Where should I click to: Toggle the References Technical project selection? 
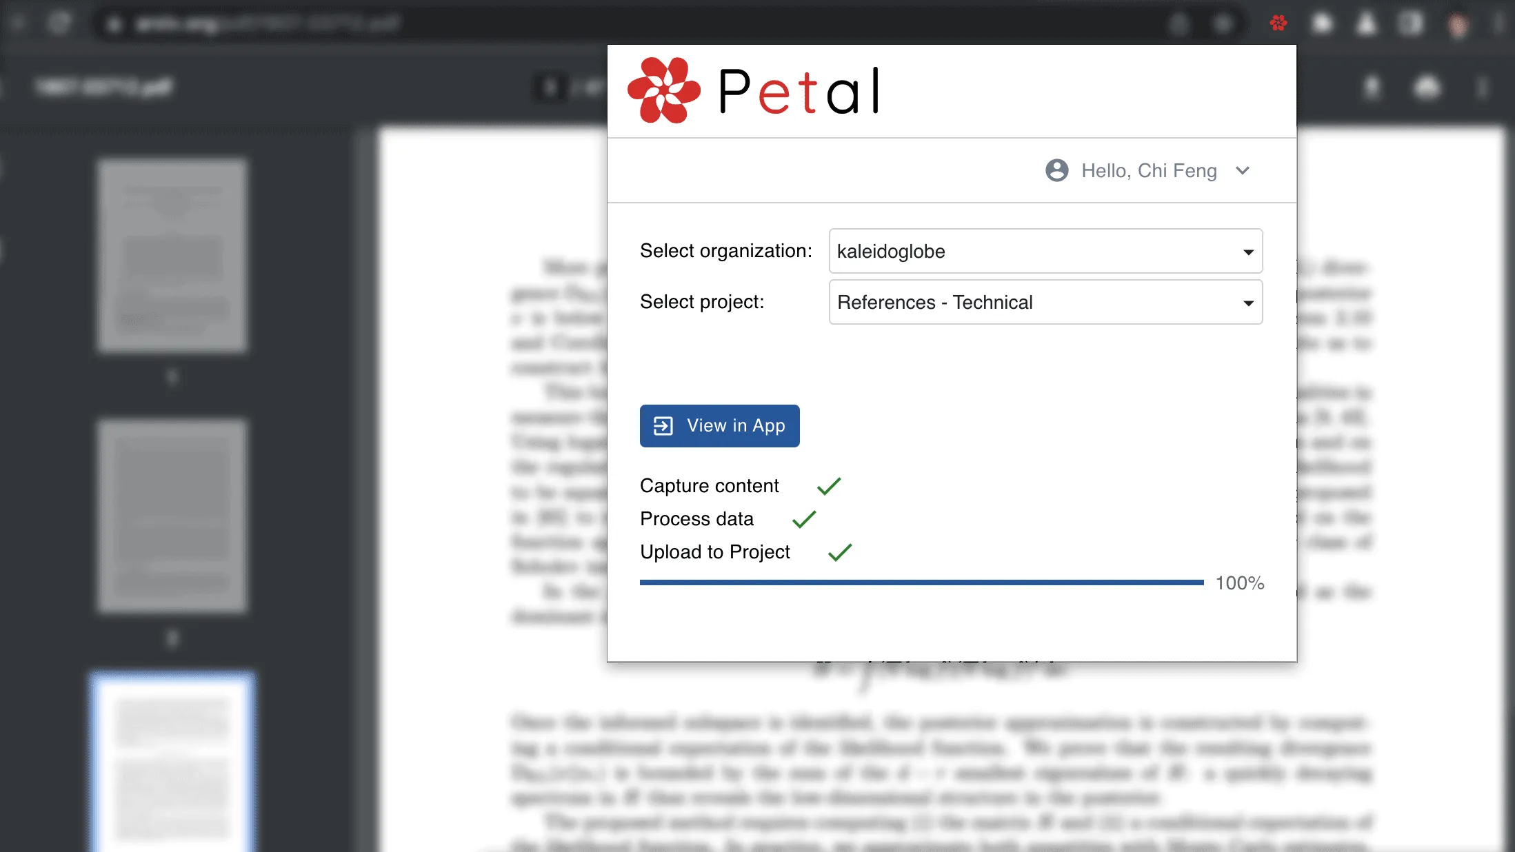click(x=1045, y=302)
